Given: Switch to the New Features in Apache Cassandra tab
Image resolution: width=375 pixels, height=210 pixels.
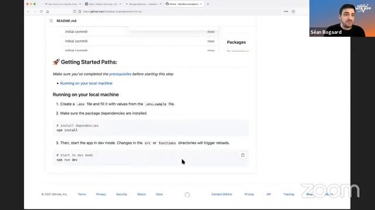Looking at the screenshot, I should pos(62,4).
